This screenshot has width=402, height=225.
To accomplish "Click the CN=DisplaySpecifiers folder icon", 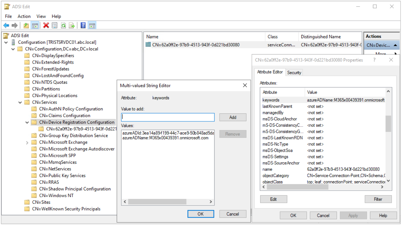I will tap(27, 56).
